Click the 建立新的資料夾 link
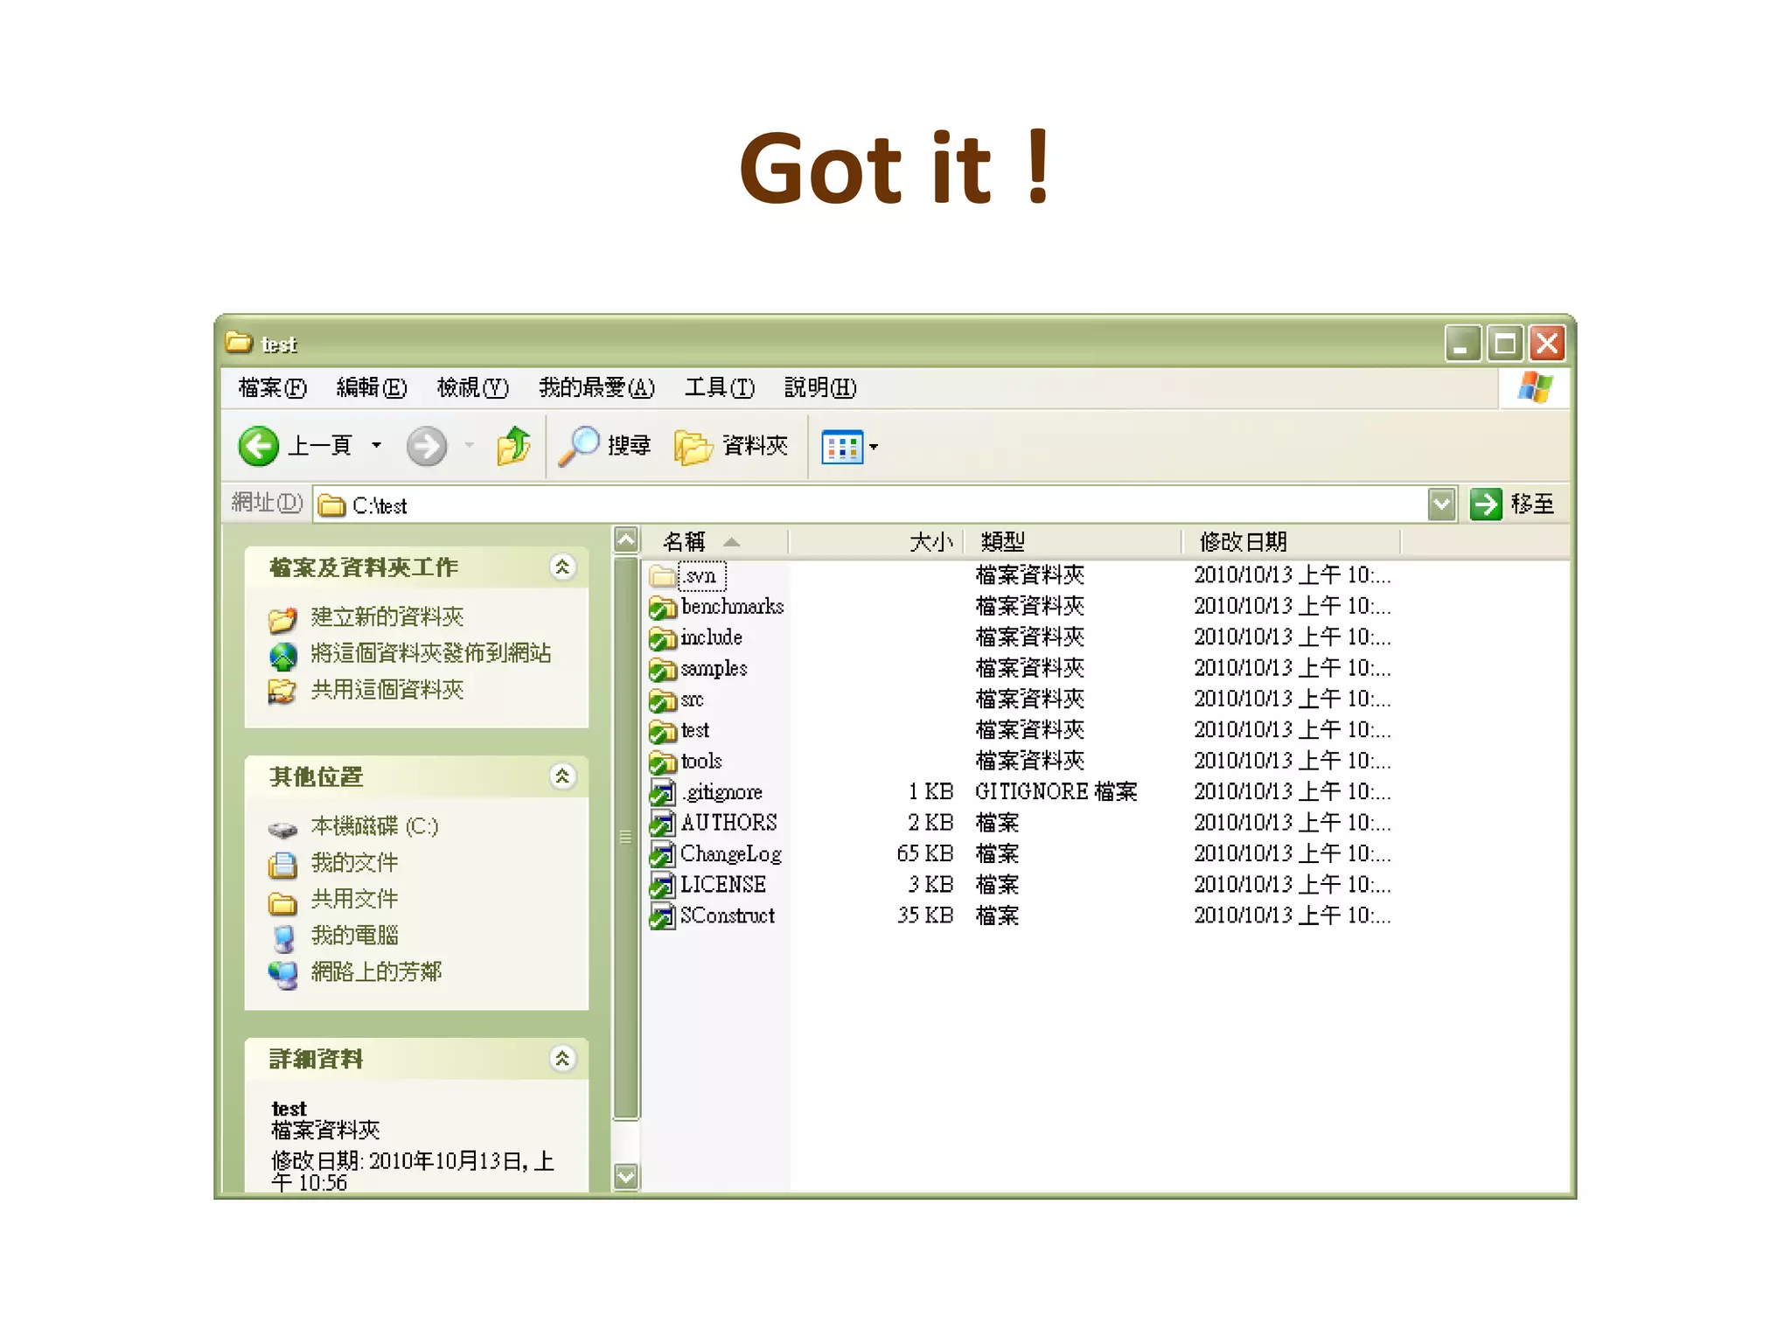 387,617
